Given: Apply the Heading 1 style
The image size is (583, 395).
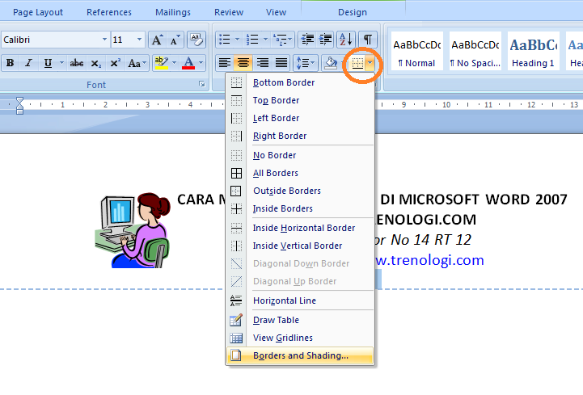Looking at the screenshot, I should tap(533, 51).
